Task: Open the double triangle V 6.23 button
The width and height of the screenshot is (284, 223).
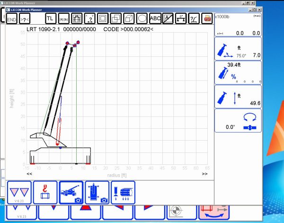Action: pos(19,193)
